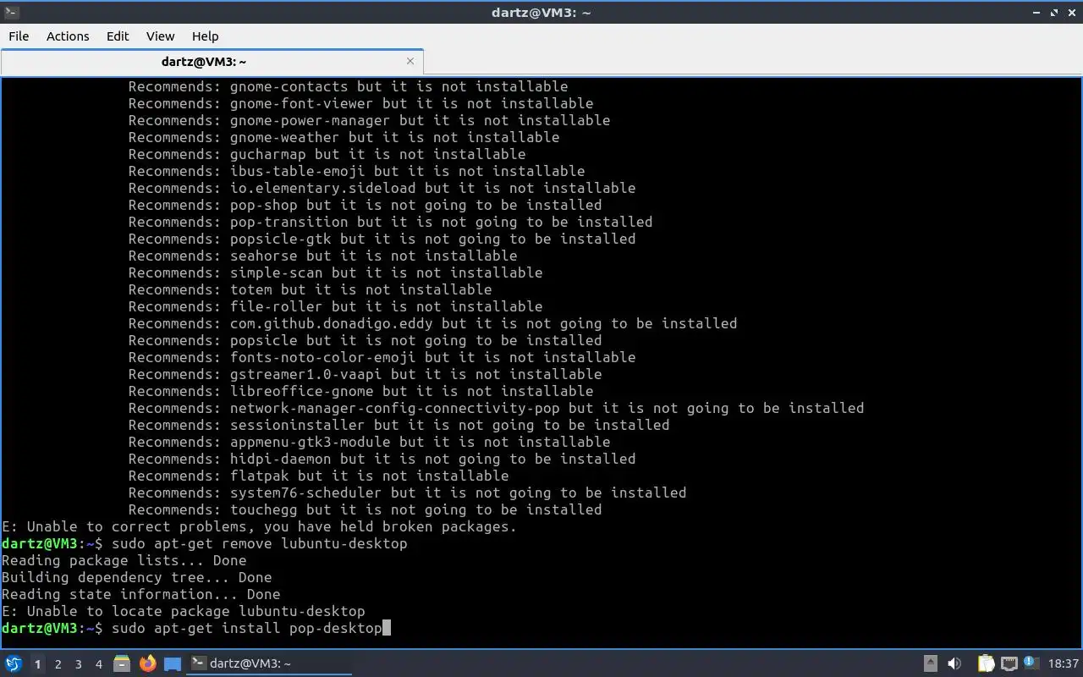Image resolution: width=1083 pixels, height=677 pixels.
Task: Launch Firefox from the taskbar
Action: click(x=148, y=663)
